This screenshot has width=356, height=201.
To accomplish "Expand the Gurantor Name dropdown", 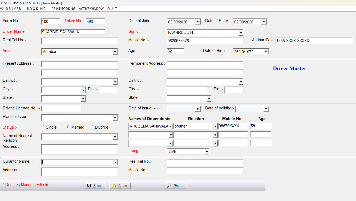I will pyautogui.click(x=115, y=163).
